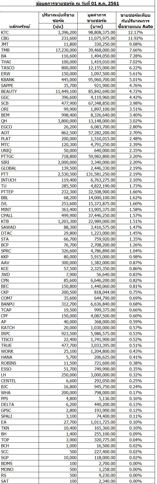Click the หลักทรัพย์ column header
157x484 pixels.
pos(16,26)
